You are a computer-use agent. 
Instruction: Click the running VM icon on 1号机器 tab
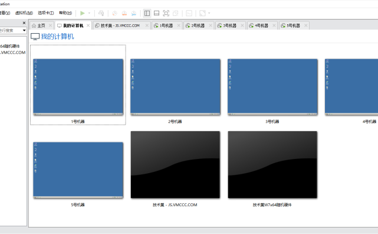(x=156, y=25)
